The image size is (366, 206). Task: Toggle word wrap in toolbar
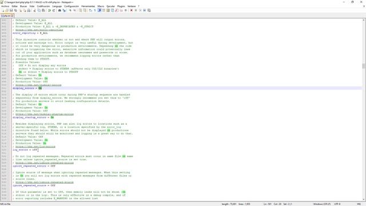tap(90, 10)
